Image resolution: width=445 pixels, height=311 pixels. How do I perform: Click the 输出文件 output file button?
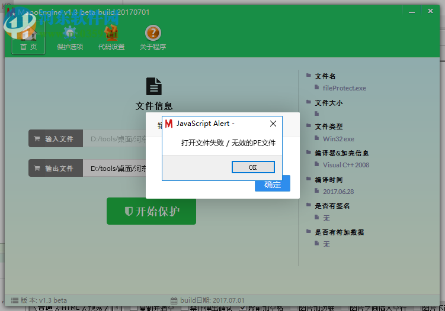(56, 168)
